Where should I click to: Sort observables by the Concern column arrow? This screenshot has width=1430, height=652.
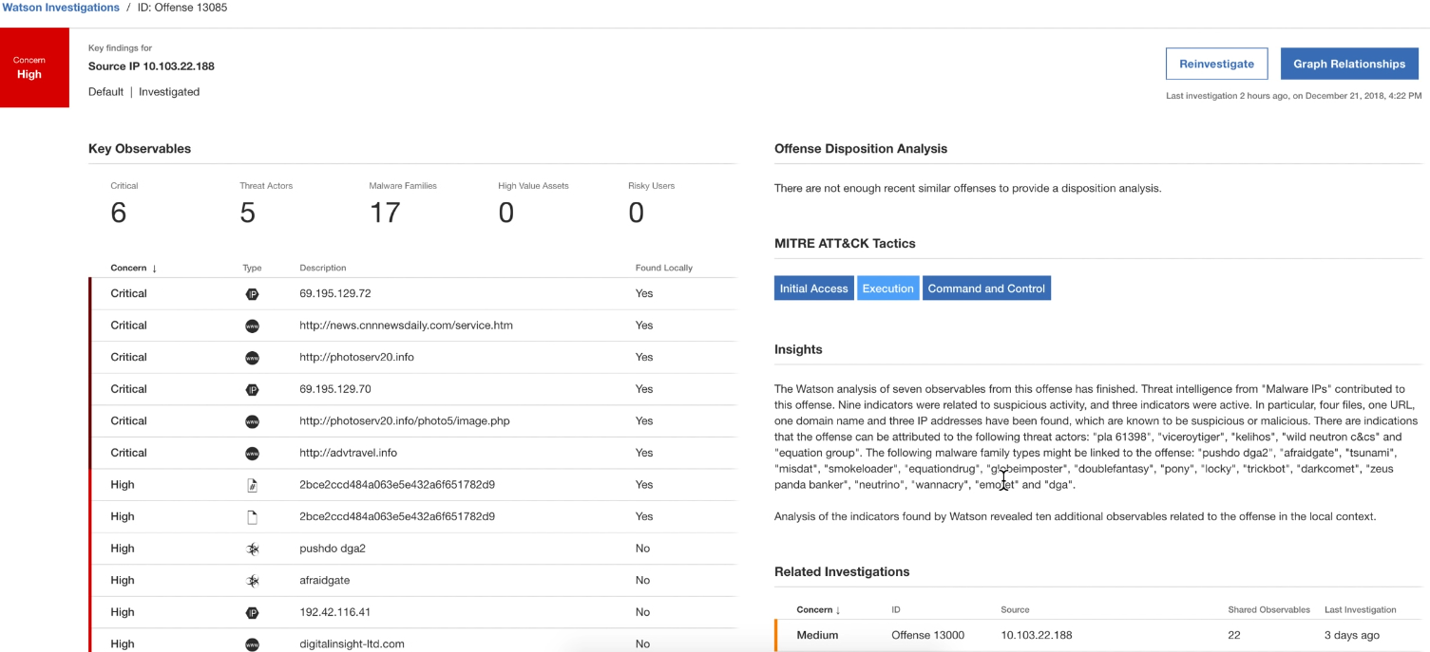(154, 269)
